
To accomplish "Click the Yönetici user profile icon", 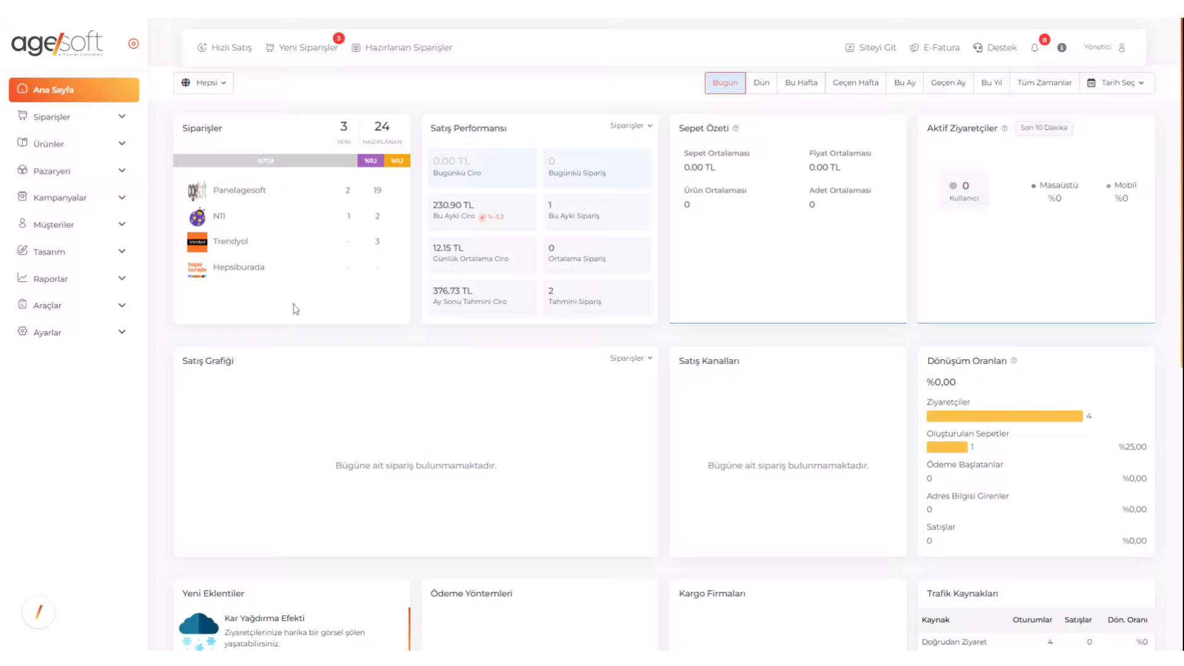I will pyautogui.click(x=1122, y=47).
